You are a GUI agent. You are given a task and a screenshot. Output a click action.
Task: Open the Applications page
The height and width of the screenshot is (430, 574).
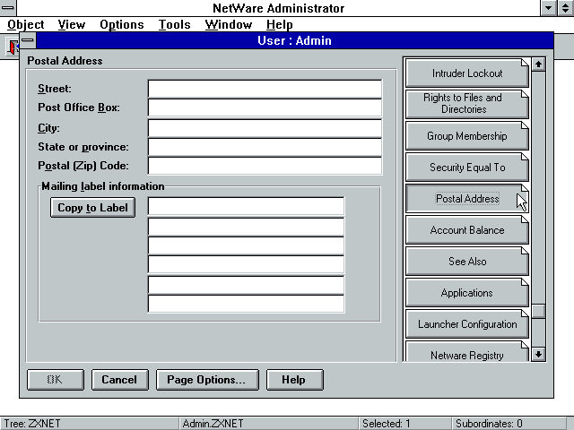466,293
